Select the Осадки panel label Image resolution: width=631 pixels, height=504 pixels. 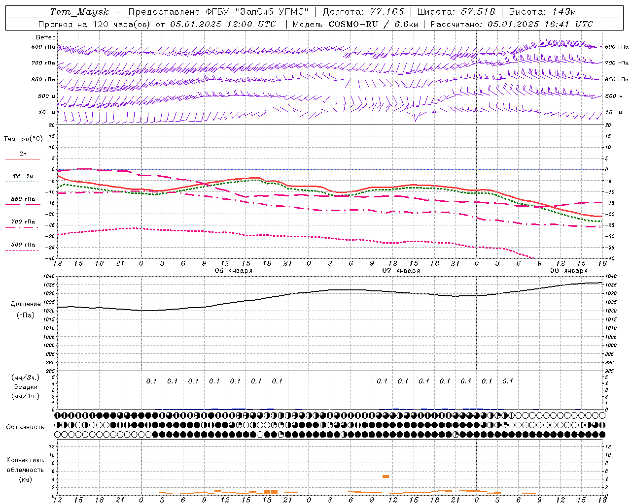[x=26, y=387]
